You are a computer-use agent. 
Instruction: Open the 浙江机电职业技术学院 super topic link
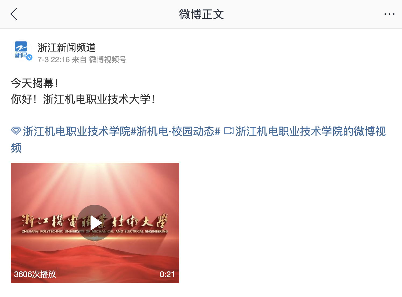(x=77, y=131)
